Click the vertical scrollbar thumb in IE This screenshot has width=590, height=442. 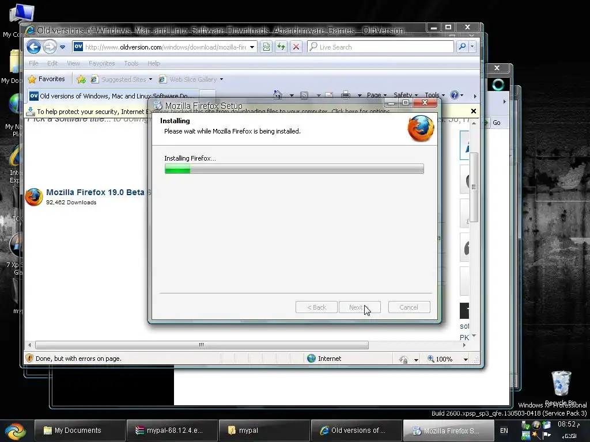(x=474, y=187)
